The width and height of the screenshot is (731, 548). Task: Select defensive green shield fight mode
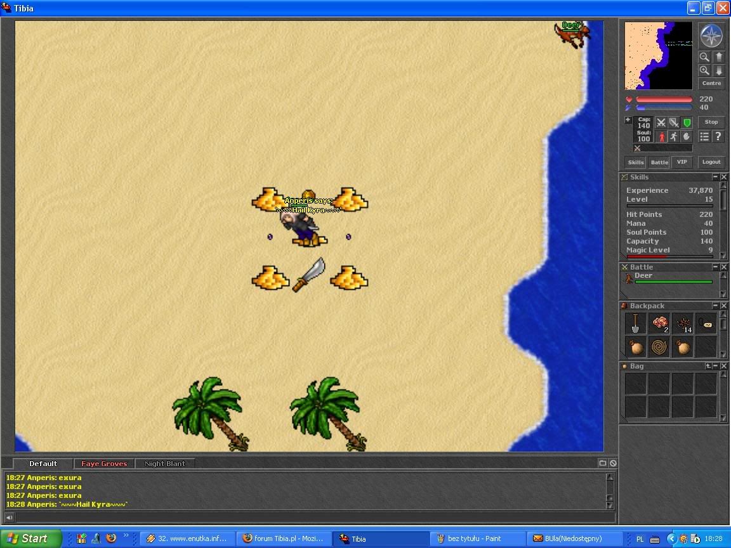(687, 122)
